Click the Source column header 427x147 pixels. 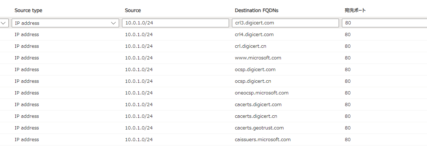click(133, 11)
